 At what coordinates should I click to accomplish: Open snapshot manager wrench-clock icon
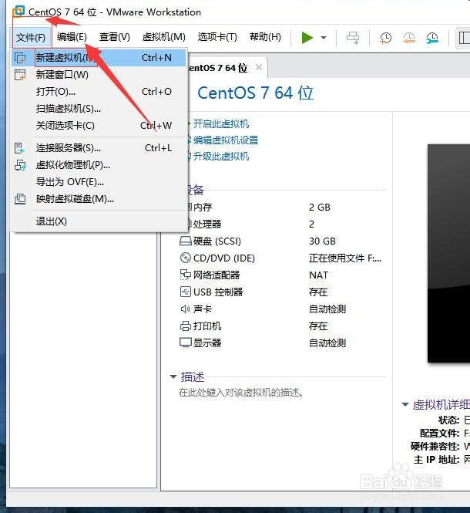pyautogui.click(x=432, y=38)
